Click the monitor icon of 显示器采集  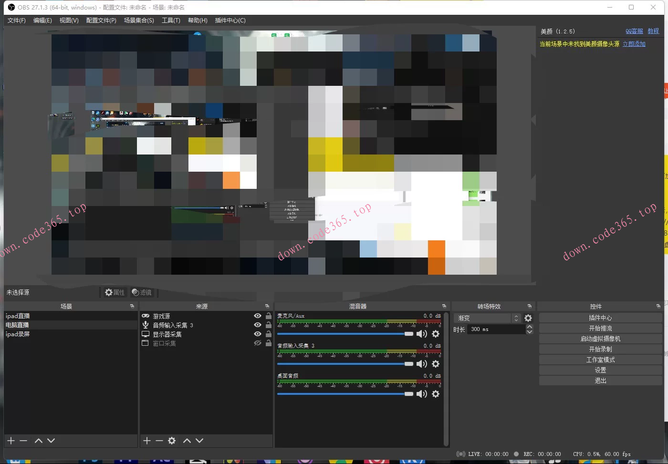(146, 334)
